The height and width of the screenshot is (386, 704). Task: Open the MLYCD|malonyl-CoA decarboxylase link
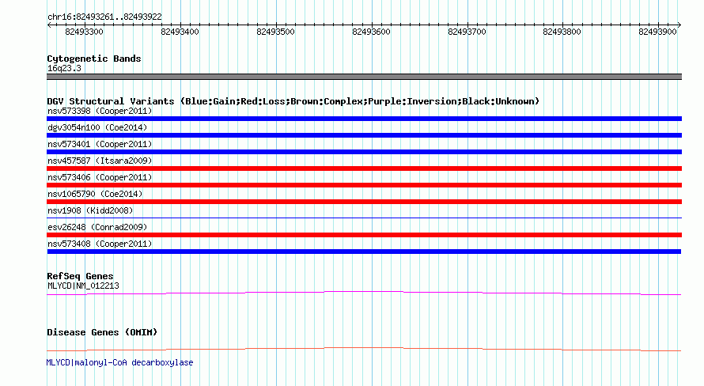(120, 362)
